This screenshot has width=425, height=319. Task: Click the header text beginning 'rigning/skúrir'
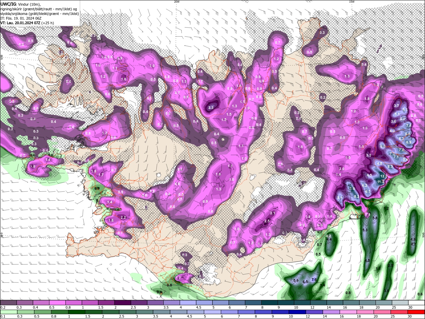(x=39, y=9)
